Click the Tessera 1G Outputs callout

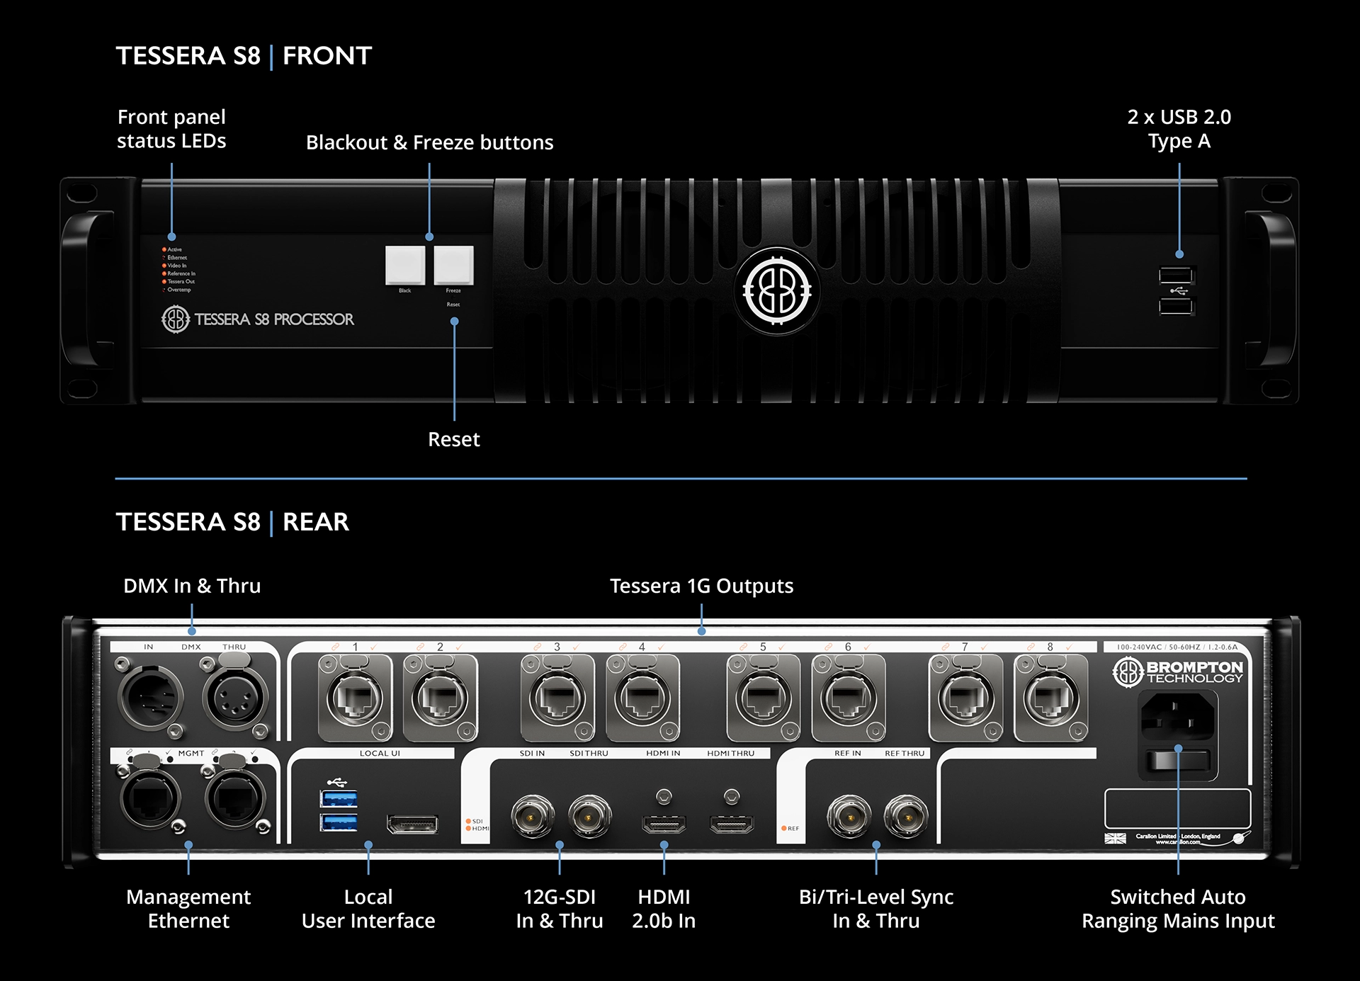[x=701, y=586]
